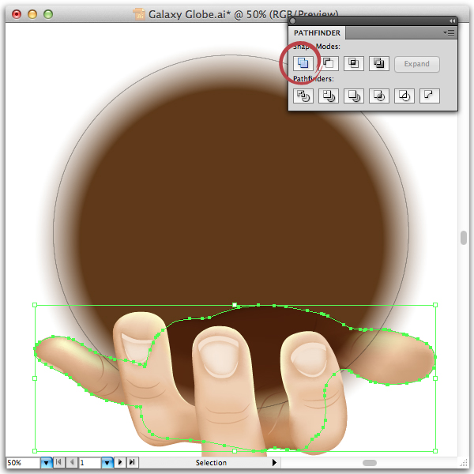This screenshot has width=474, height=474.
Task: Apply the Intersect shape mode
Action: (x=353, y=63)
